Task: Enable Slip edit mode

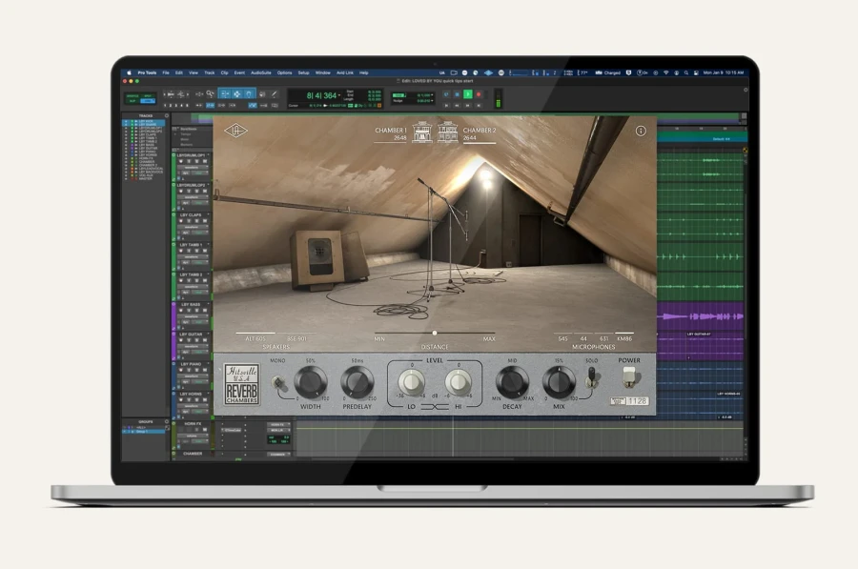Action: click(x=132, y=101)
